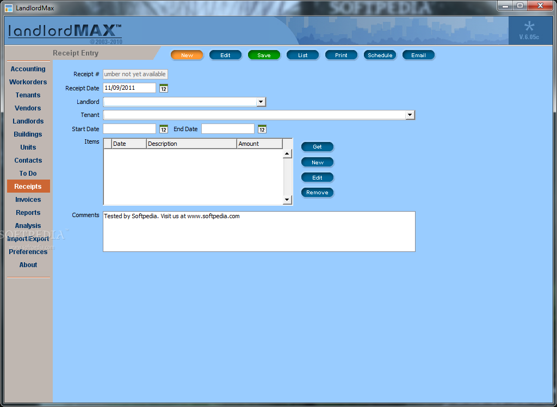Viewport: 557px width, 407px height.
Task: Click the End Date input field
Action: [228, 128]
